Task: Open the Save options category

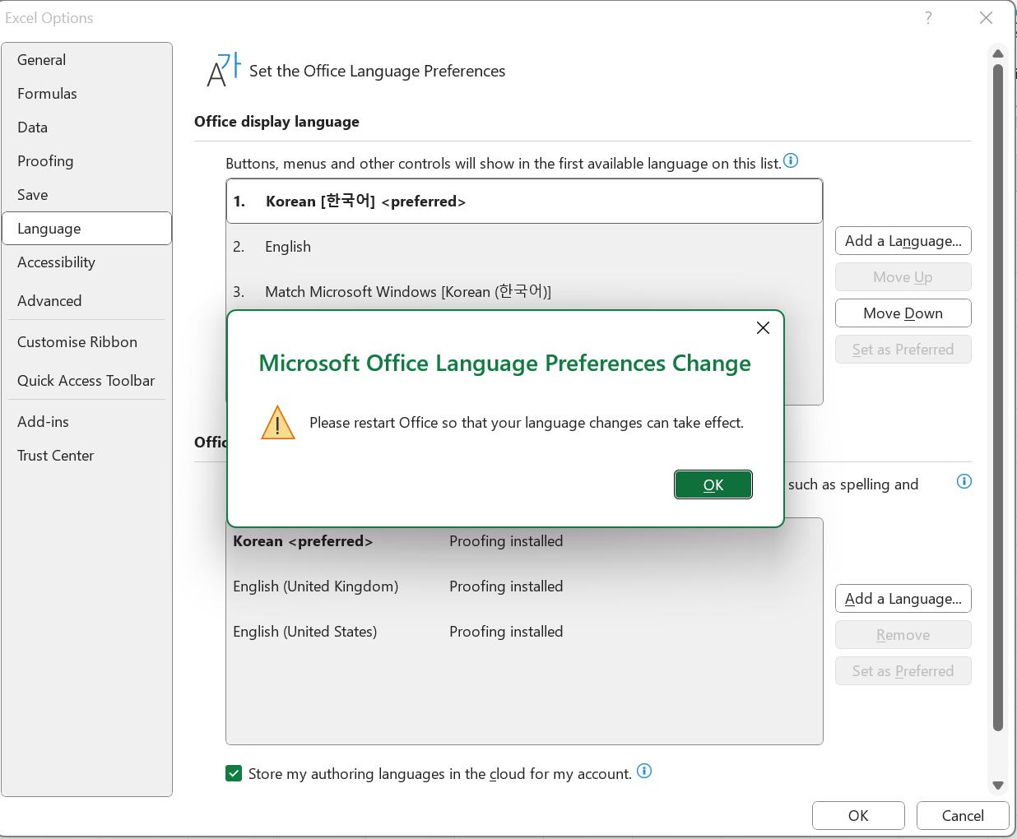Action: (x=86, y=195)
